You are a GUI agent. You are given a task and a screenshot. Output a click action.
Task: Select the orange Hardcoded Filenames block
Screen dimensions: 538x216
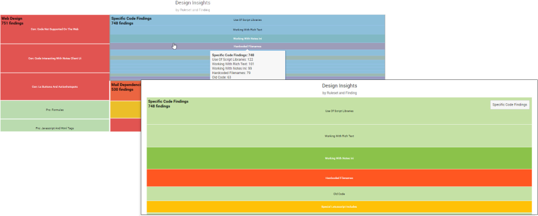coord(339,178)
